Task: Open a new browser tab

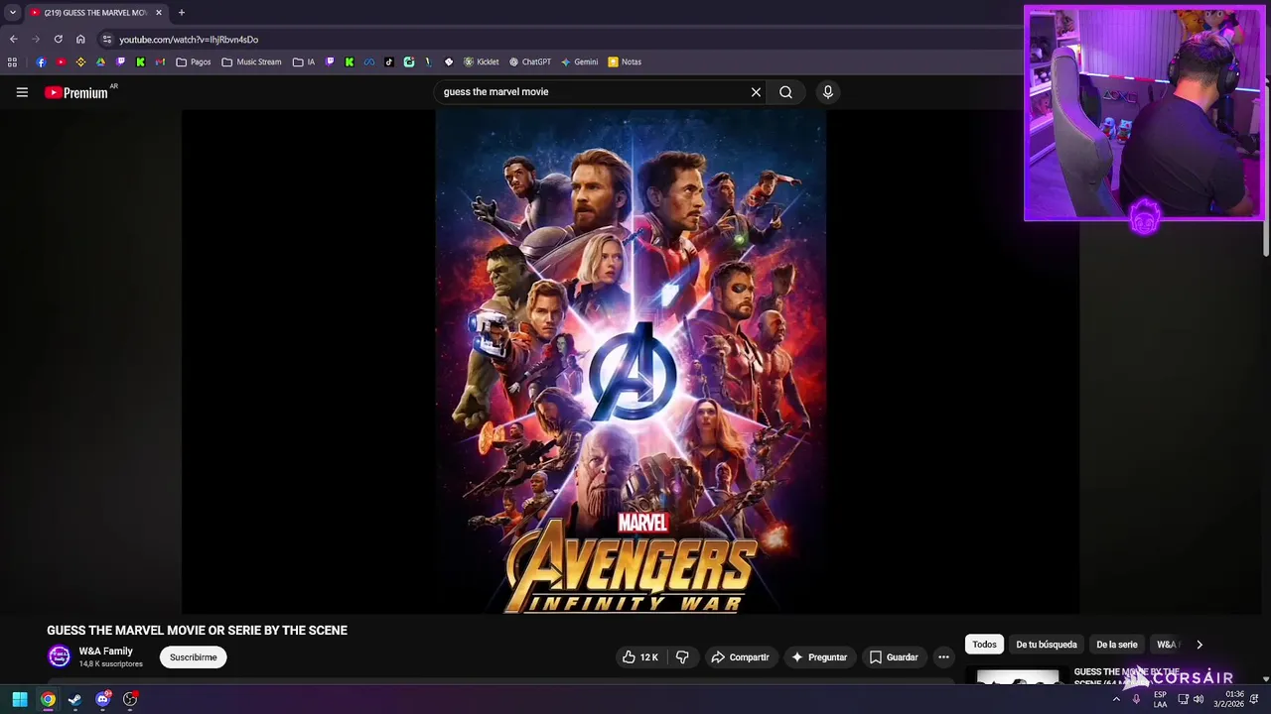Action: [181, 13]
